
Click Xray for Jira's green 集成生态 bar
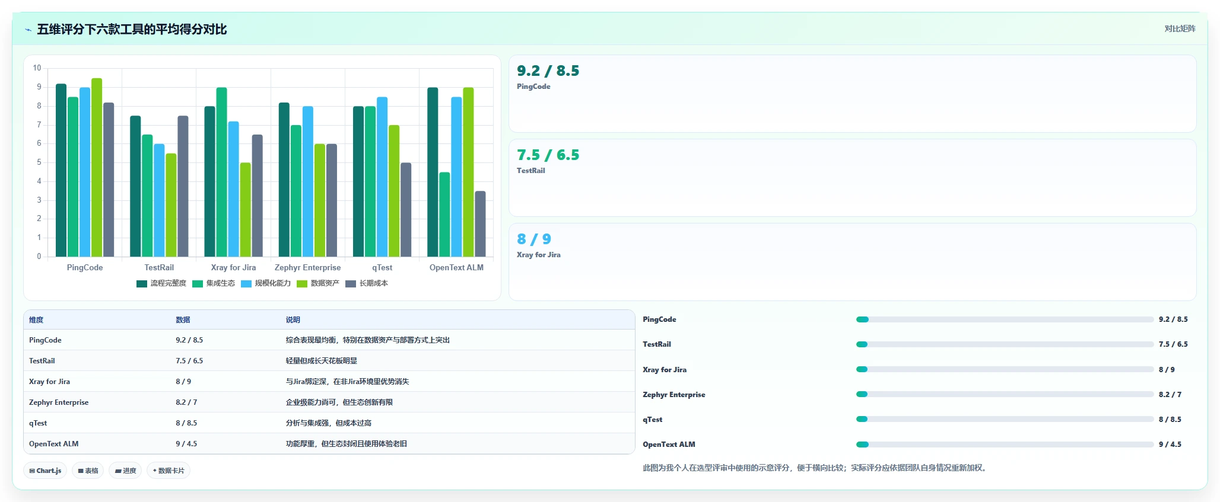coord(221,172)
